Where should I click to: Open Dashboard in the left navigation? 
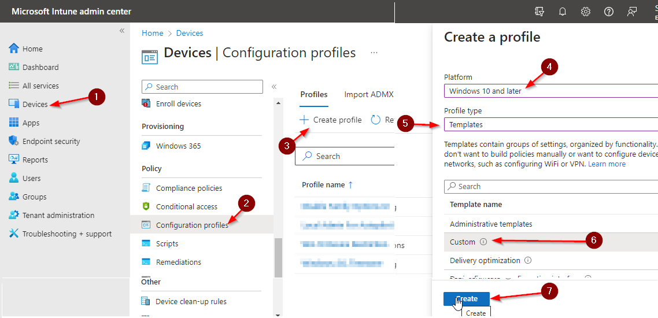pos(34,67)
